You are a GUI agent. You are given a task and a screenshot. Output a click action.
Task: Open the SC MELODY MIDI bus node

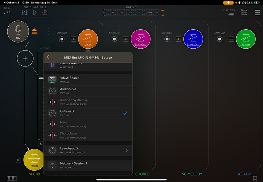tap(193, 39)
